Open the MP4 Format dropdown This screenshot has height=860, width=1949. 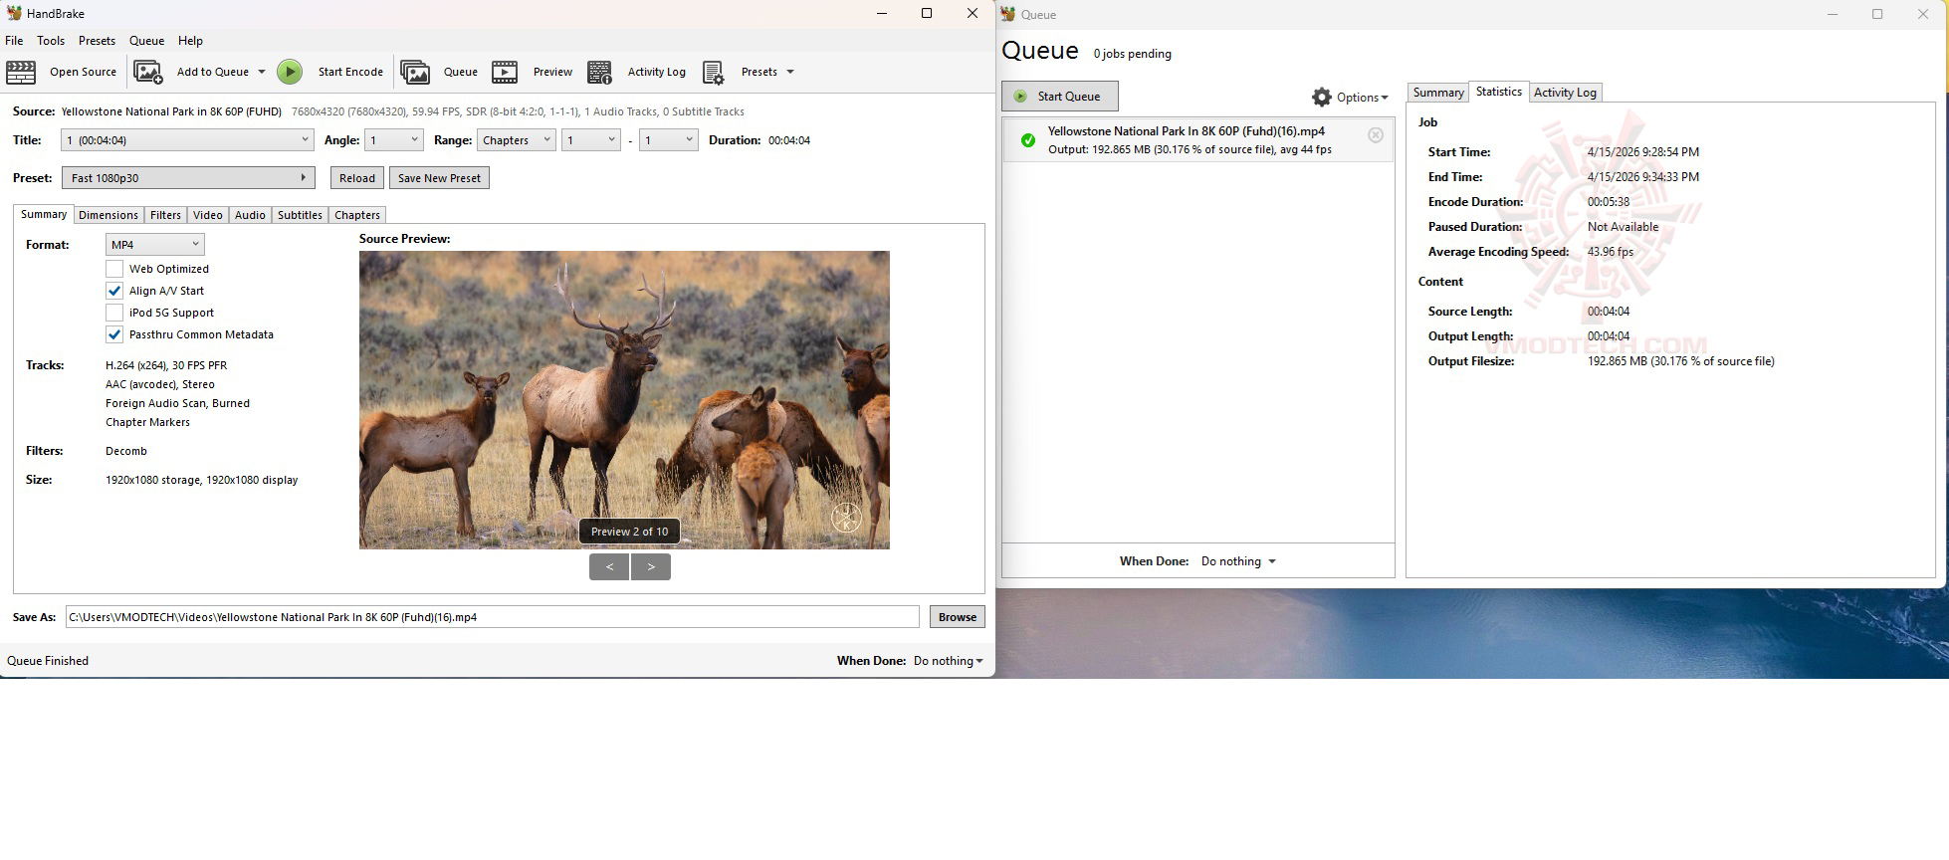click(x=155, y=244)
